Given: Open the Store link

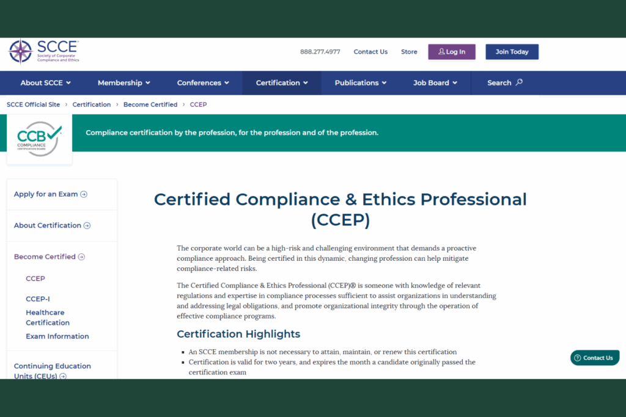Looking at the screenshot, I should pos(409,52).
